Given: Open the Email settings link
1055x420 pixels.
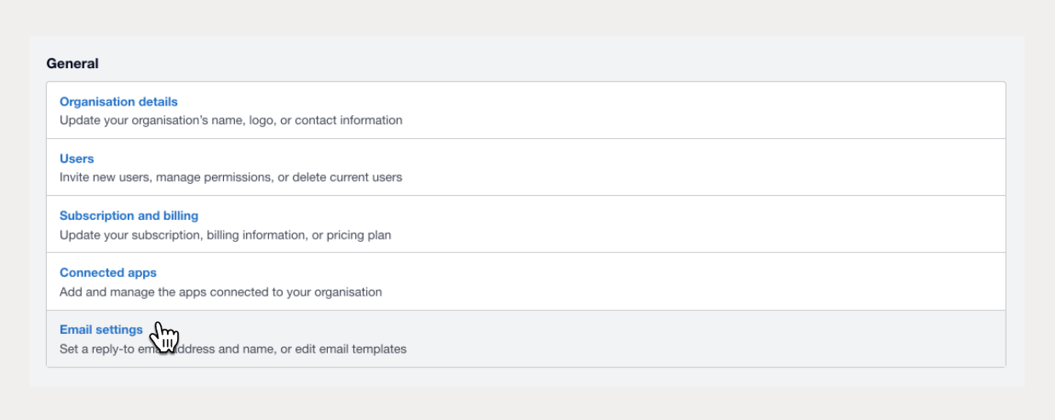Looking at the screenshot, I should click(x=101, y=331).
